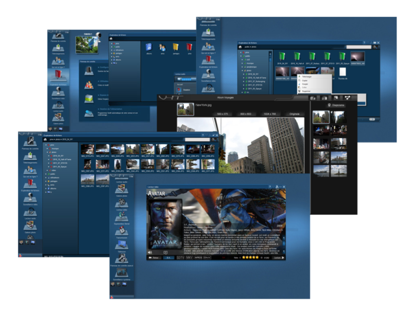412x309 pixels.
Task: Select the Thumbs.db file in the explorer
Action: click(344, 71)
